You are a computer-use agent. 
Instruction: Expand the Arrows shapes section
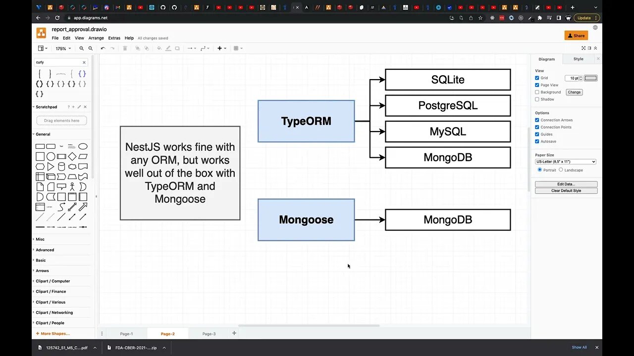[x=42, y=270]
